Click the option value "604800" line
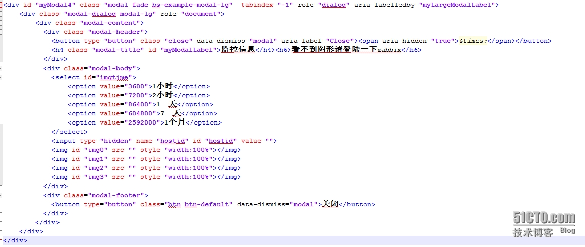 tap(143, 113)
